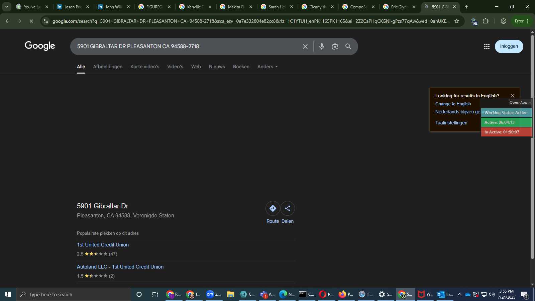Viewport: 535px width, 301px height.
Task: Click the Inloggen sign-in button
Action: 509,46
